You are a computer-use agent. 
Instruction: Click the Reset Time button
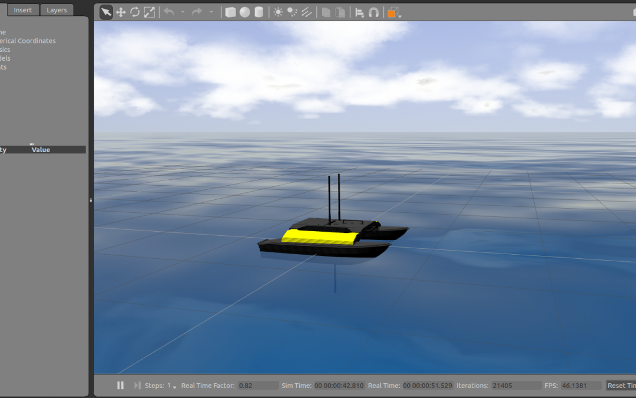[x=621, y=386]
